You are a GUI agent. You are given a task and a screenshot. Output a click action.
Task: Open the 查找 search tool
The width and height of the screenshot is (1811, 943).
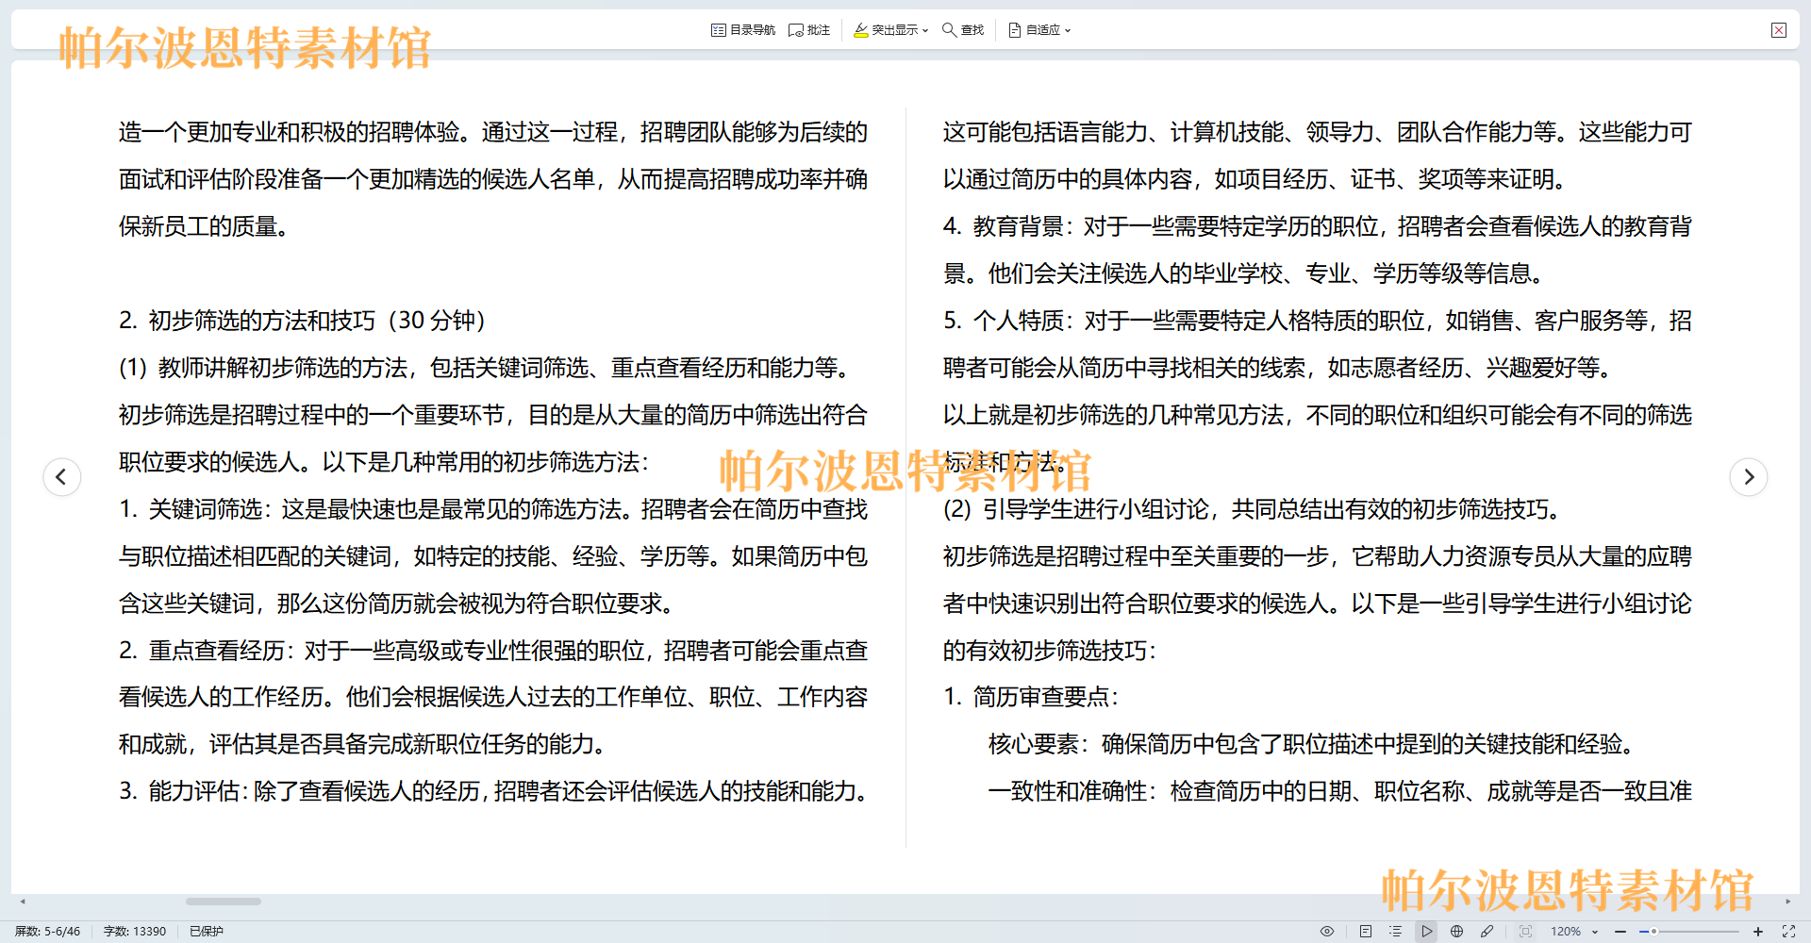(963, 30)
